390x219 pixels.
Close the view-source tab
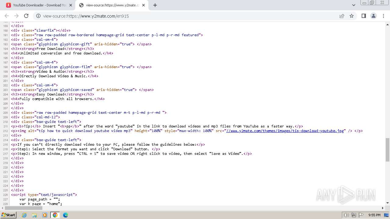pos(144,5)
